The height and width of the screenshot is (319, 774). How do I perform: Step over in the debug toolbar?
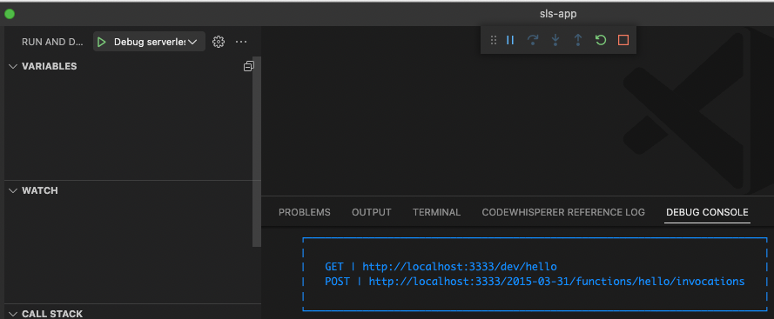tap(533, 40)
